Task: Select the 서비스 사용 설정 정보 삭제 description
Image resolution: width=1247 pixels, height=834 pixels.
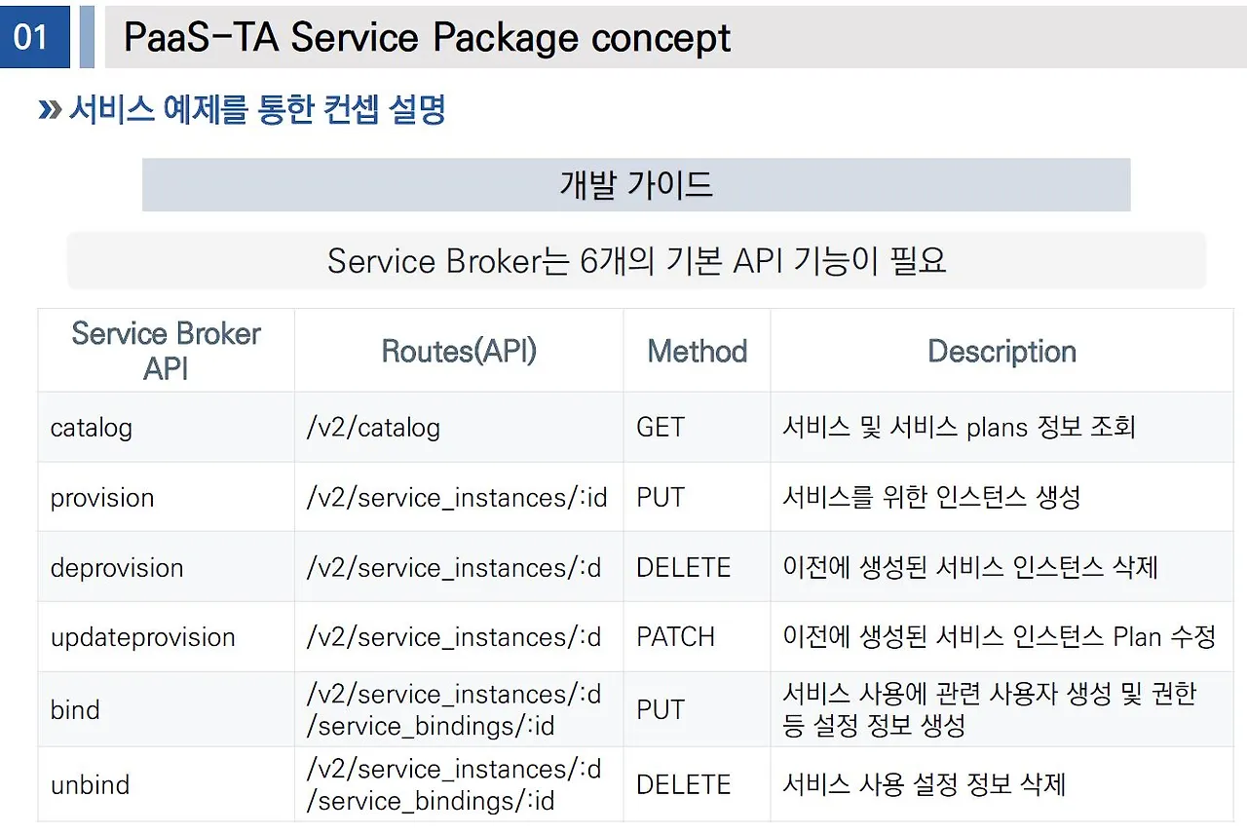Action: [925, 784]
